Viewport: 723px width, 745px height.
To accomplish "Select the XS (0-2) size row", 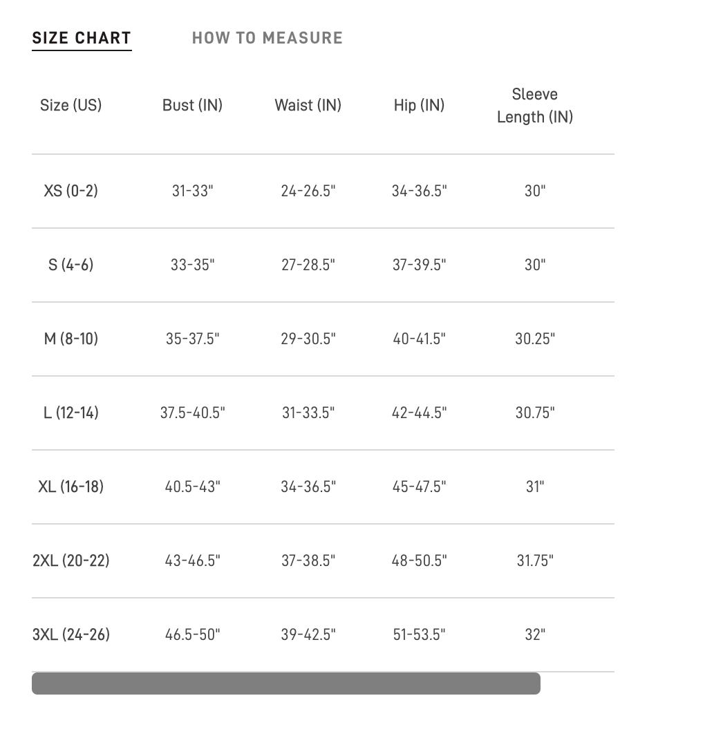I will tap(71, 191).
